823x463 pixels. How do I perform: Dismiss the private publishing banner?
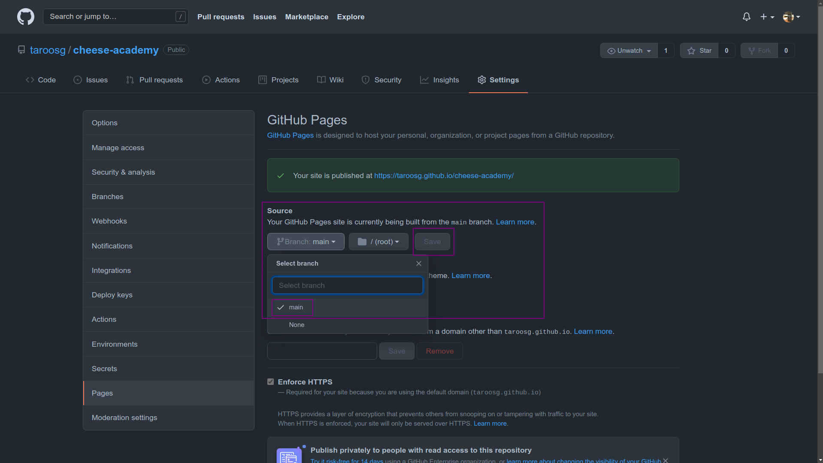tap(665, 460)
